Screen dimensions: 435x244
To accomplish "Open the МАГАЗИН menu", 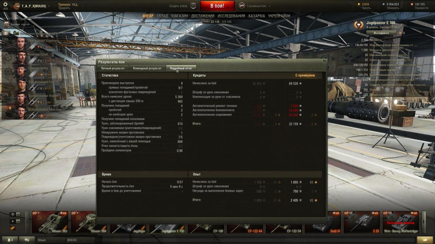I will (x=180, y=16).
